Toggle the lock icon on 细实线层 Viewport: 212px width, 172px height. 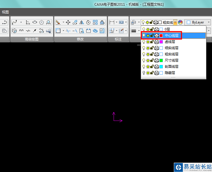[x=152, y=48]
